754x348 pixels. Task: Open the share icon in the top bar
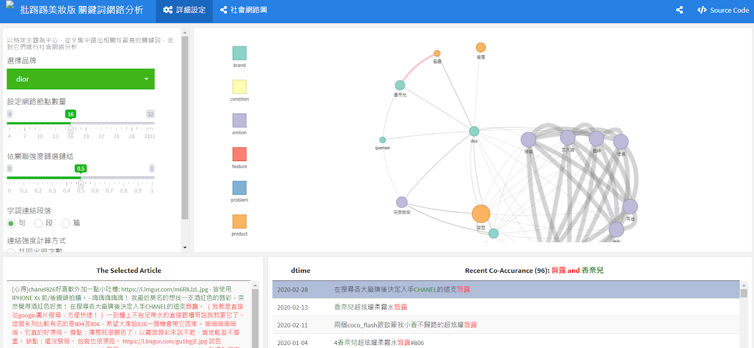(x=680, y=10)
